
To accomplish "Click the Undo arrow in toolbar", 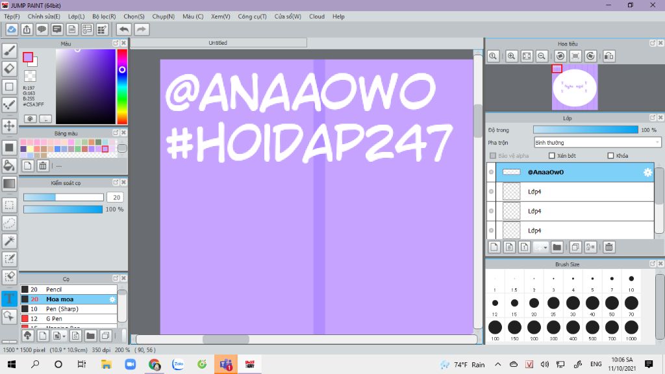I will click(124, 29).
